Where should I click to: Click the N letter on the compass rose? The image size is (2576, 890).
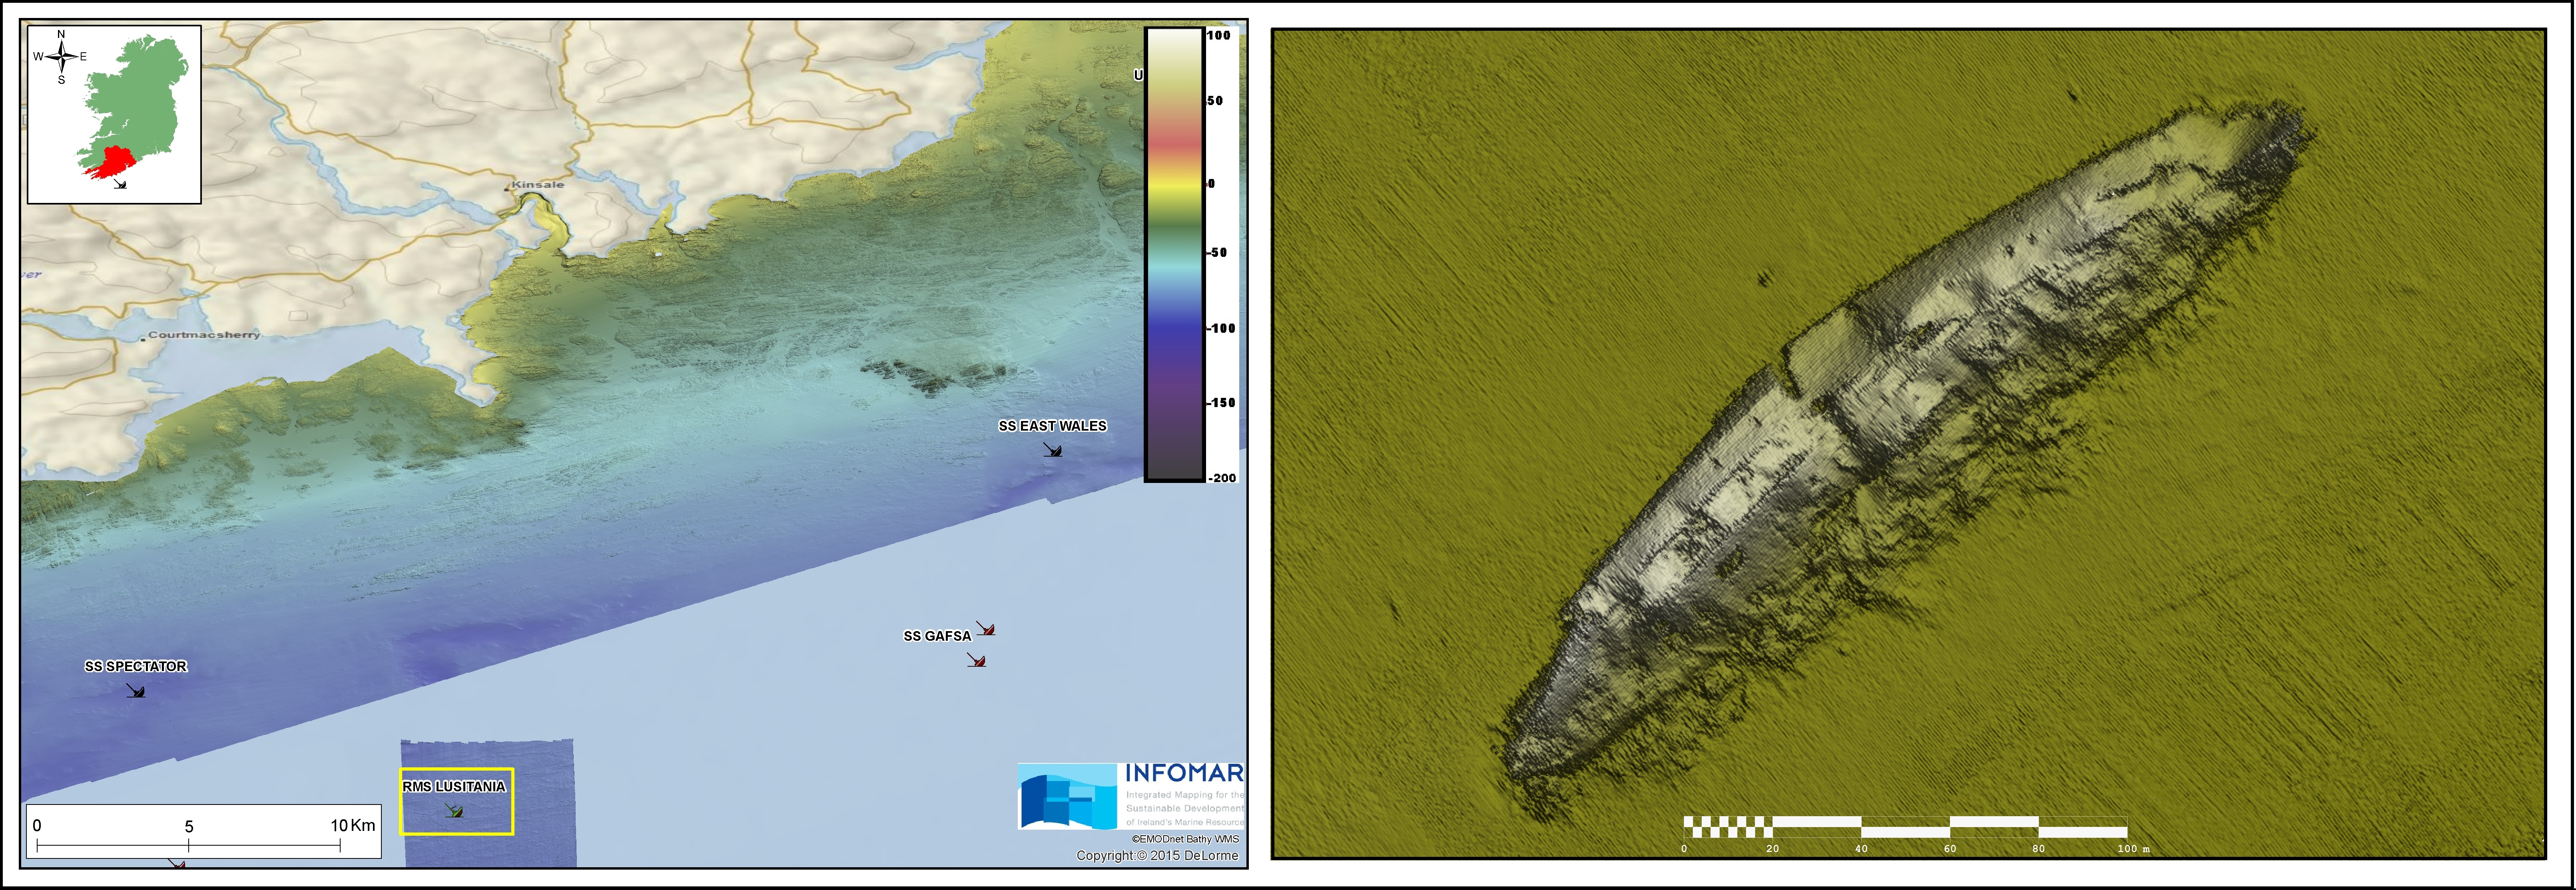click(x=61, y=34)
